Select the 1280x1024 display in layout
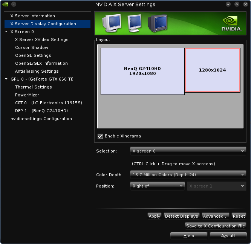Image resolution: width=251 pixels, height=244 pixels. 213,70
